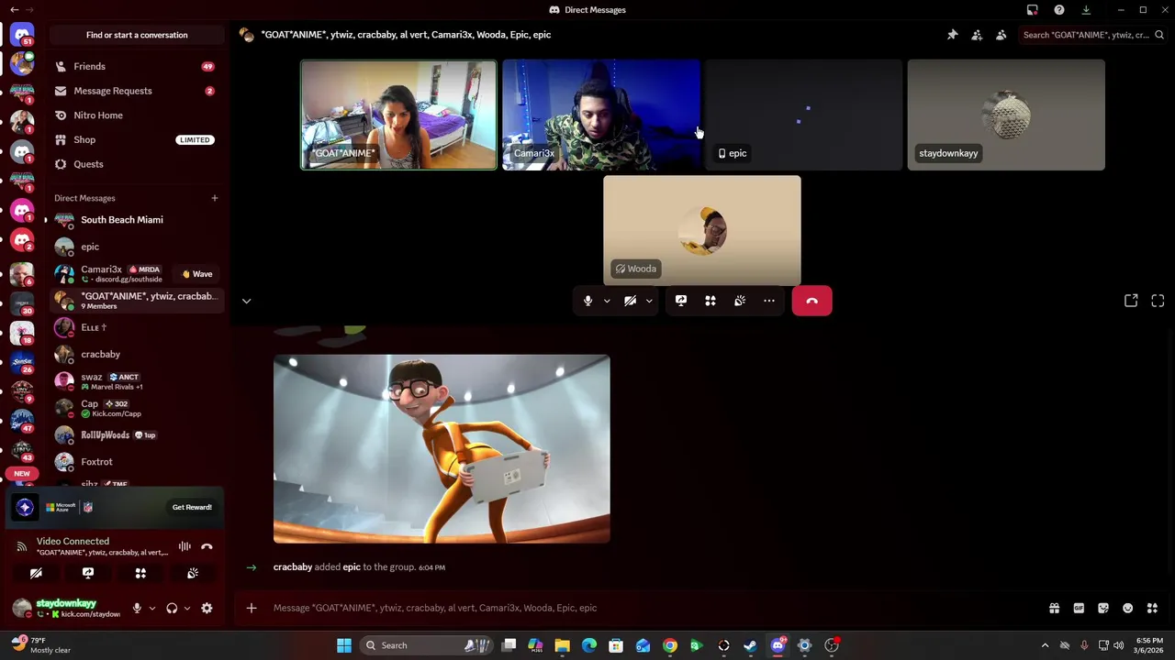
Task: Mute microphone in the call control bar
Action: (587, 301)
